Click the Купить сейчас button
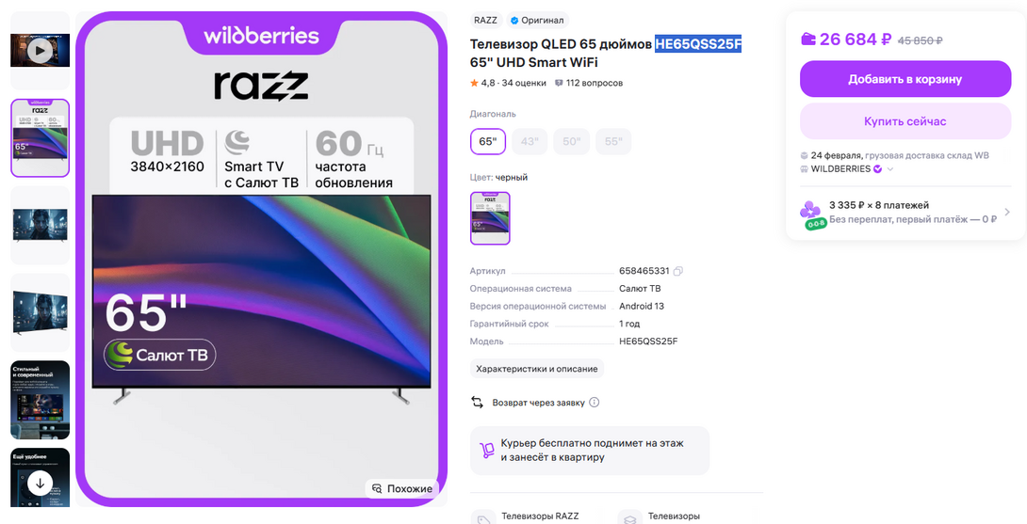 click(905, 121)
